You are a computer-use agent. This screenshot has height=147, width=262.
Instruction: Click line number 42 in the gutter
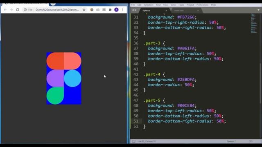tap(136, 74)
